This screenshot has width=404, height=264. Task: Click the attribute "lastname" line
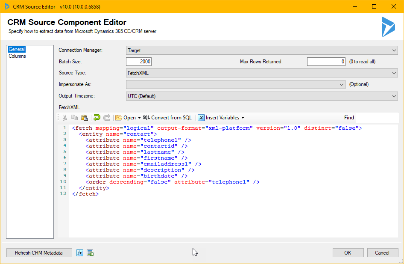coord(135,152)
